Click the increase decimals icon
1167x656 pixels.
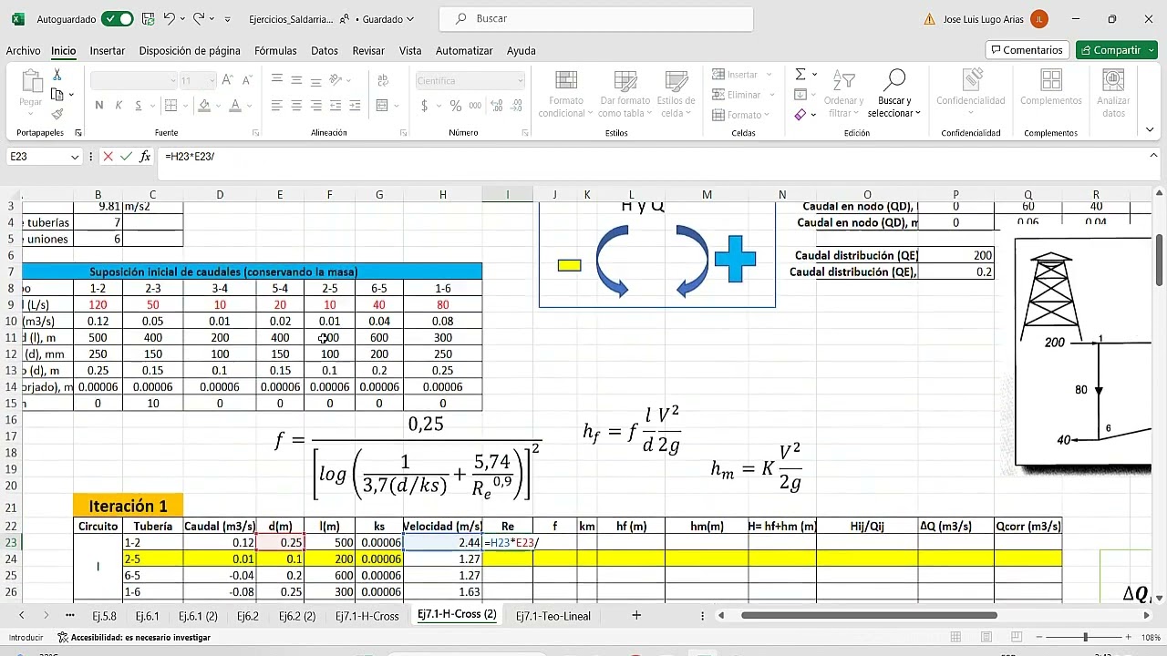click(x=499, y=106)
